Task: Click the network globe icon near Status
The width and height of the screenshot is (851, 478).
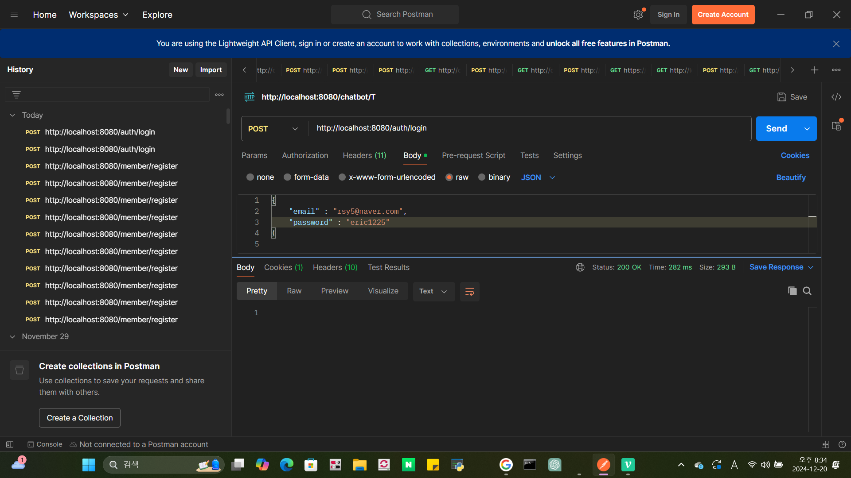Action: (580, 267)
